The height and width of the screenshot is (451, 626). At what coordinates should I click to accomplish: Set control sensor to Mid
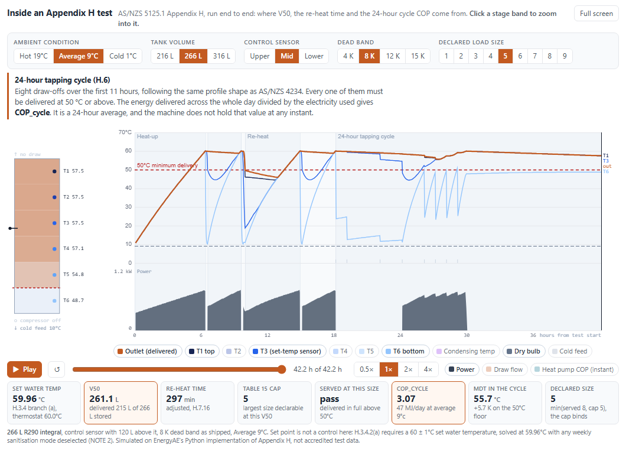286,56
